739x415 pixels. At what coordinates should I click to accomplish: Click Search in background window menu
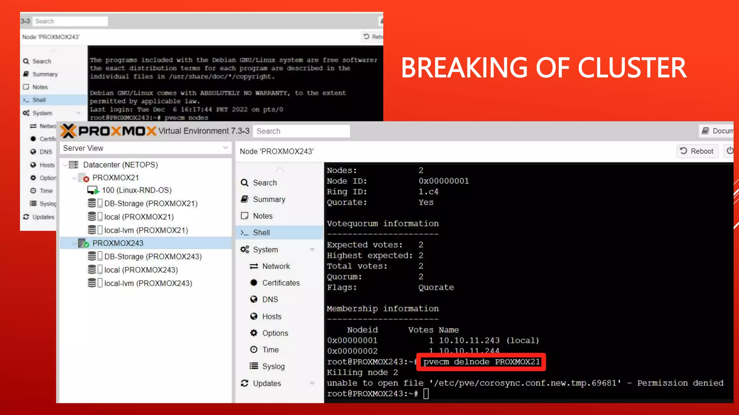pos(53,61)
